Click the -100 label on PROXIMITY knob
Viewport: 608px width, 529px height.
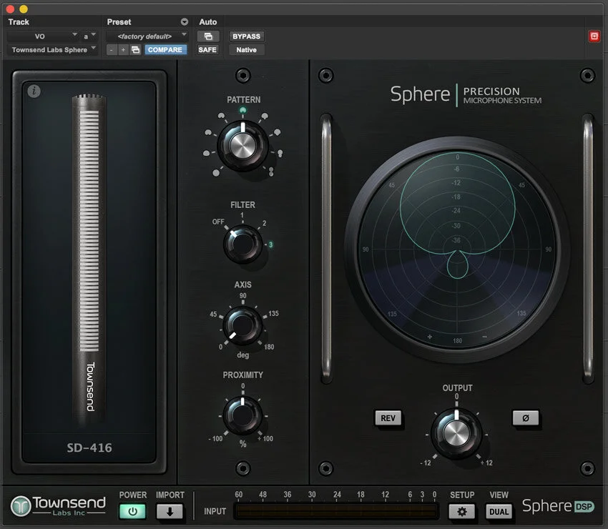(215, 439)
